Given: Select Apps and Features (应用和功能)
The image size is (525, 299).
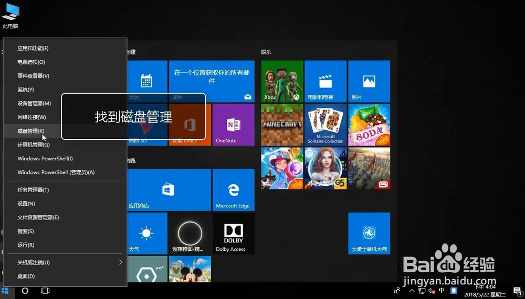Looking at the screenshot, I should [65, 48].
